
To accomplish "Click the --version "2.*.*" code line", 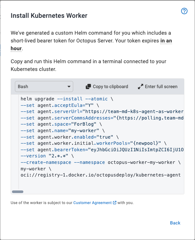I will tap(47, 156).
